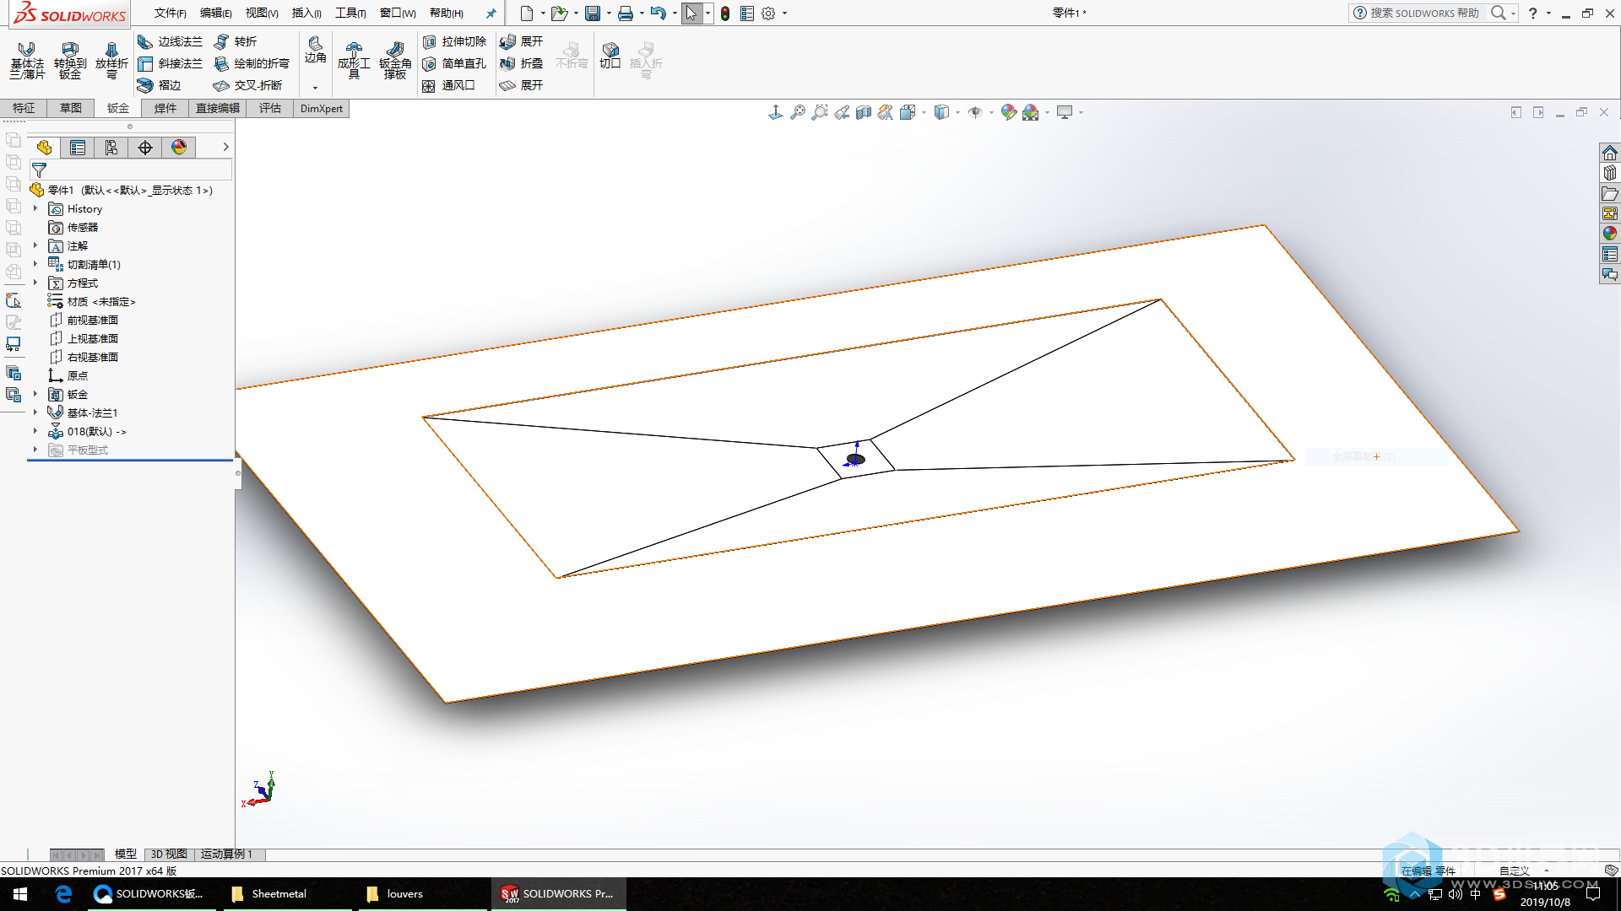Click Sheet Metal Gusset (钣金角撑板)
Image resolution: width=1621 pixels, height=911 pixels.
tap(395, 60)
